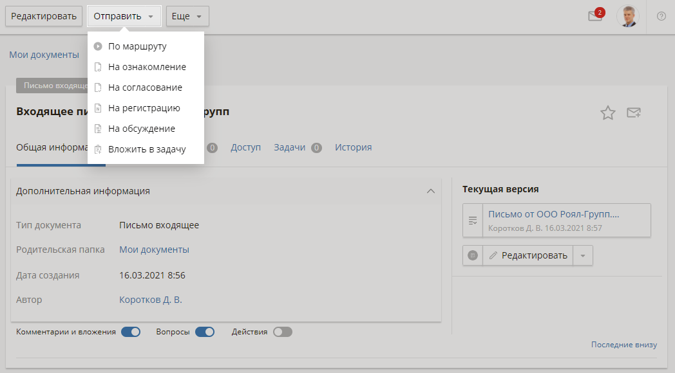Click the document icon beside На согласование
Image resolution: width=675 pixels, height=373 pixels.
[98, 87]
